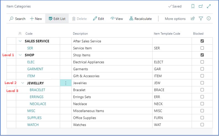
Task: Toggle Edit List mode
Action: (57, 19)
